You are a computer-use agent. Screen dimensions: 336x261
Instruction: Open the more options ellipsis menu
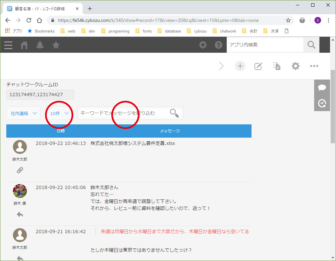pos(314,66)
